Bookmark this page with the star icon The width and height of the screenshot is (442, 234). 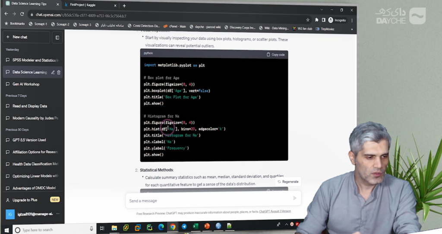click(x=308, y=20)
